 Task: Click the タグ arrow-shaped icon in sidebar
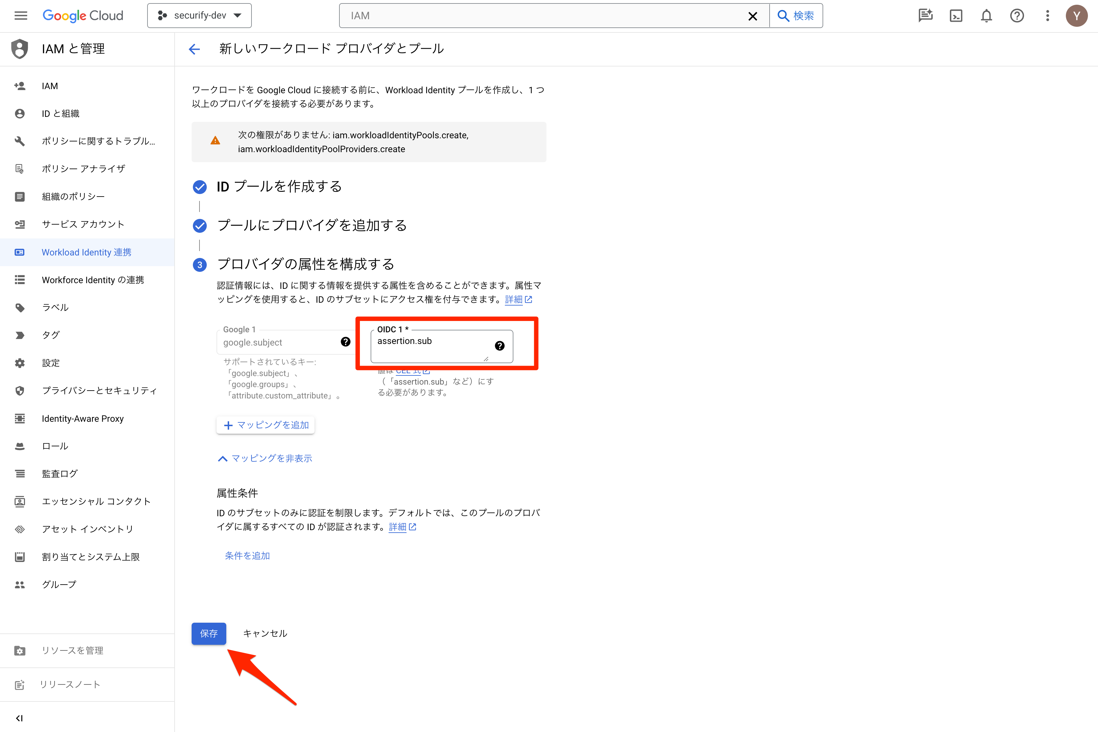coord(20,335)
